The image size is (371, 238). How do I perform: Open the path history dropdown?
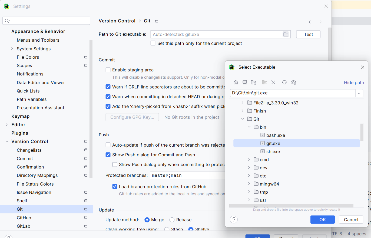tap(359, 93)
